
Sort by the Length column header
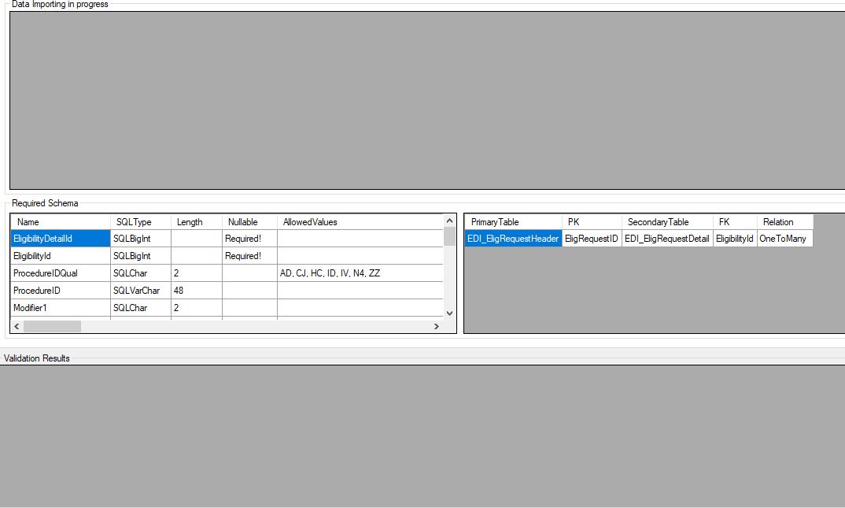tap(197, 221)
